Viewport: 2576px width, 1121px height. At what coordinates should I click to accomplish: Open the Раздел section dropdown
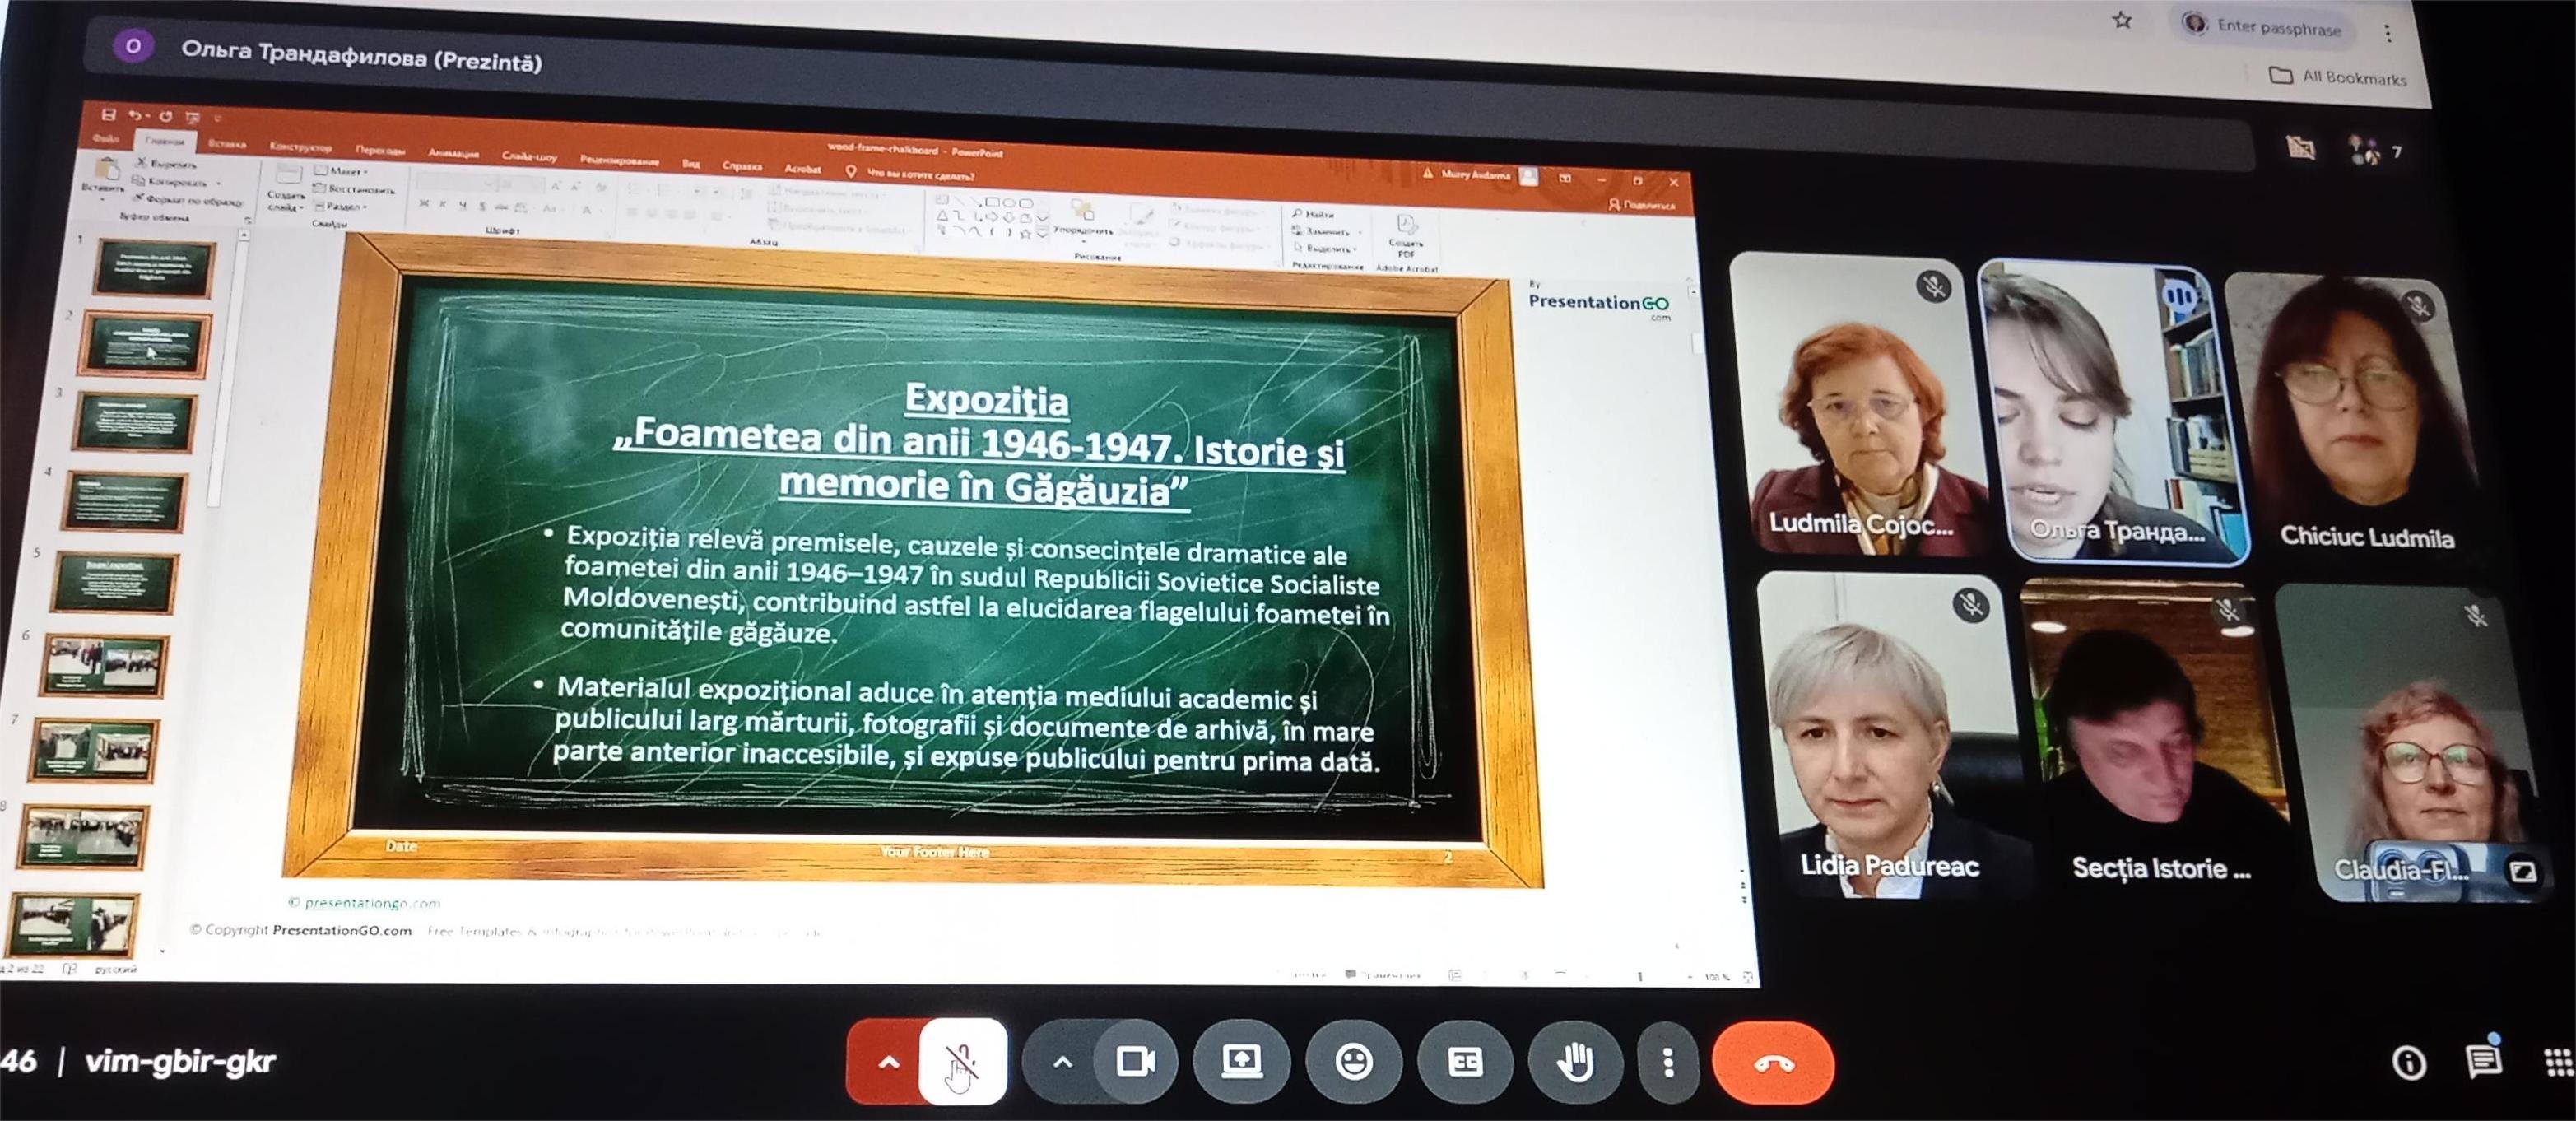click(342, 206)
